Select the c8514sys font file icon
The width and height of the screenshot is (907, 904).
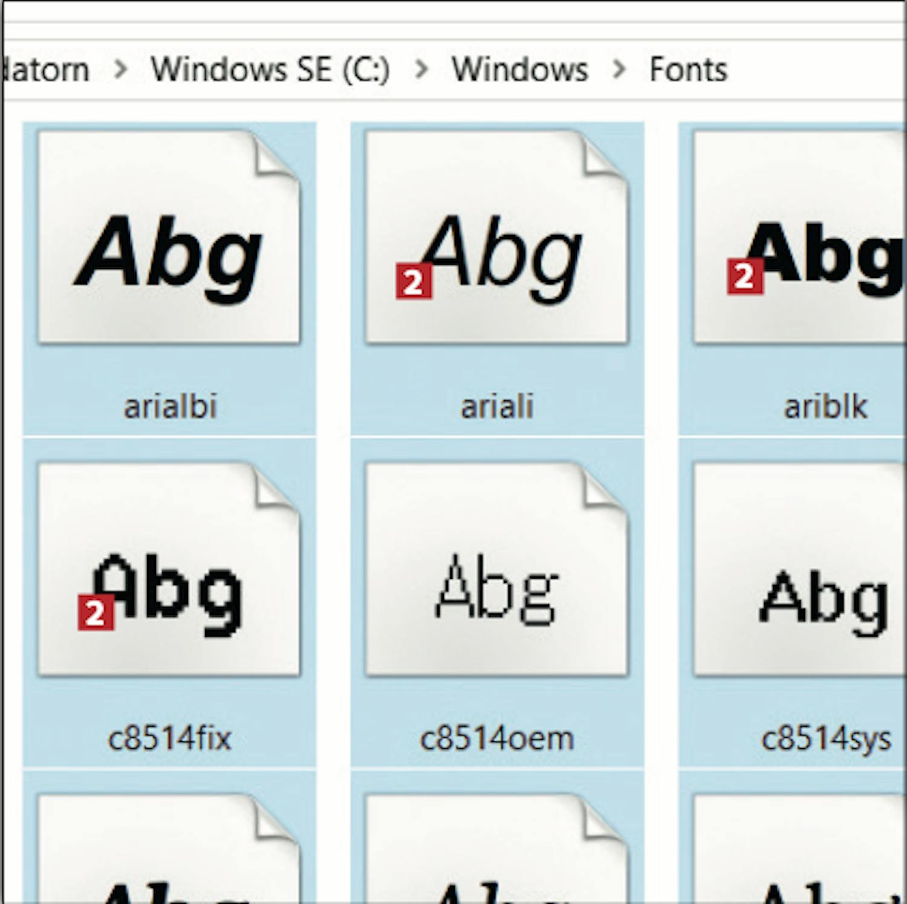tap(799, 569)
